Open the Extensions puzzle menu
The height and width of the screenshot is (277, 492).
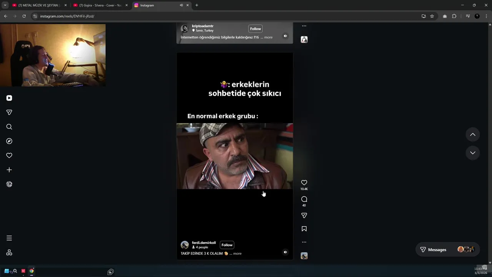pos(454,16)
